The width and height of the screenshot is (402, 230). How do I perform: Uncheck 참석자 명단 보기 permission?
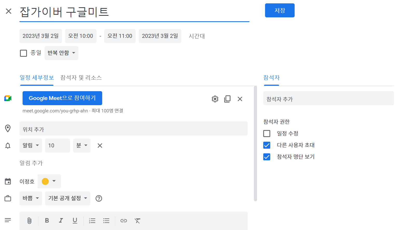click(267, 157)
